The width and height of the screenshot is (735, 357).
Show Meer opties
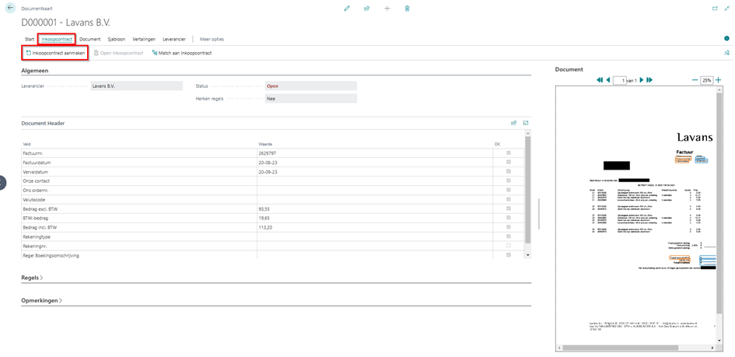click(212, 40)
